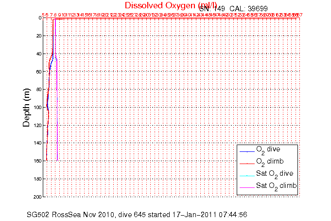Click the depth axis tick label 180
Image resolution: width=331 pixels, height=221 pixels.
coord(38,179)
